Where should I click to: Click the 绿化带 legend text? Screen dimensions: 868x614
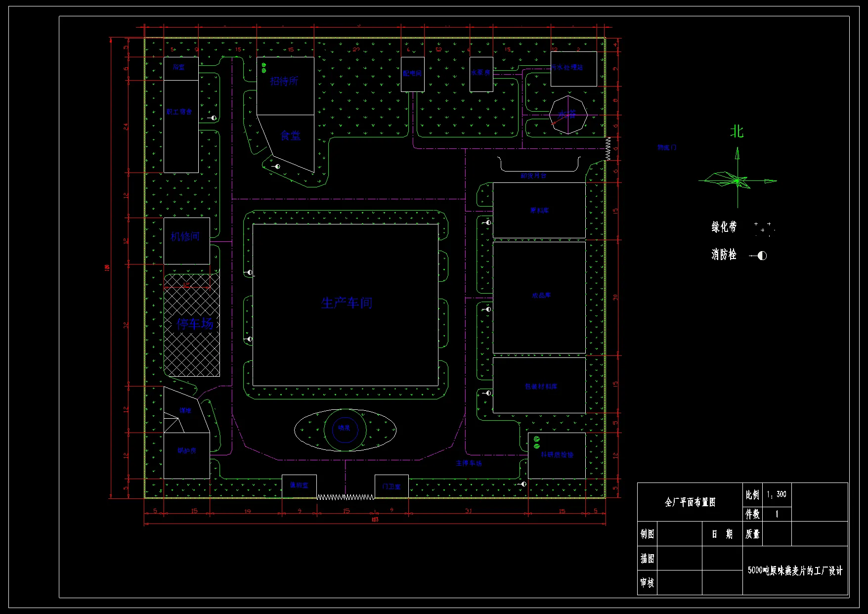pyautogui.click(x=724, y=227)
